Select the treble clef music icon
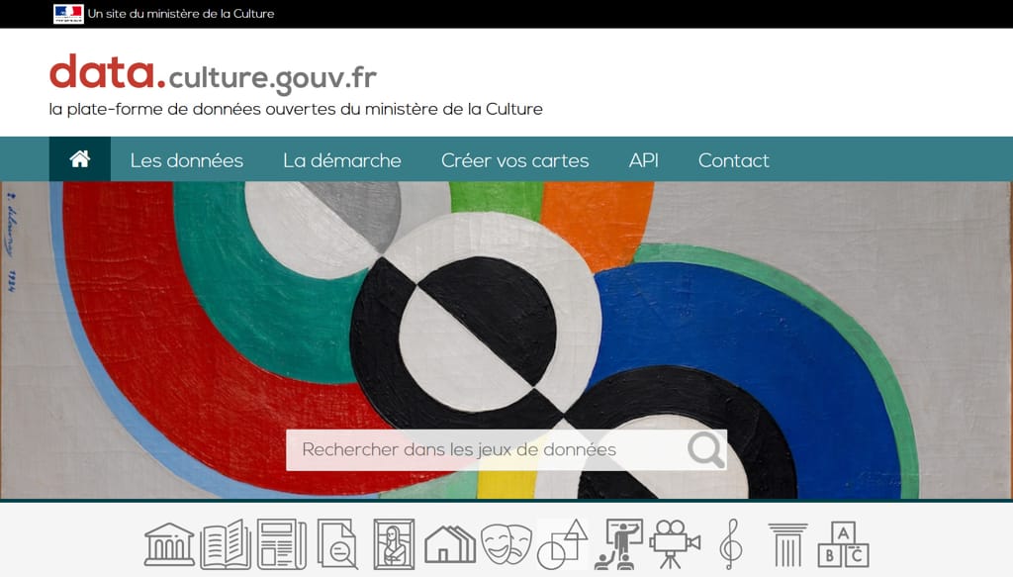The height and width of the screenshot is (577, 1013). 731,544
